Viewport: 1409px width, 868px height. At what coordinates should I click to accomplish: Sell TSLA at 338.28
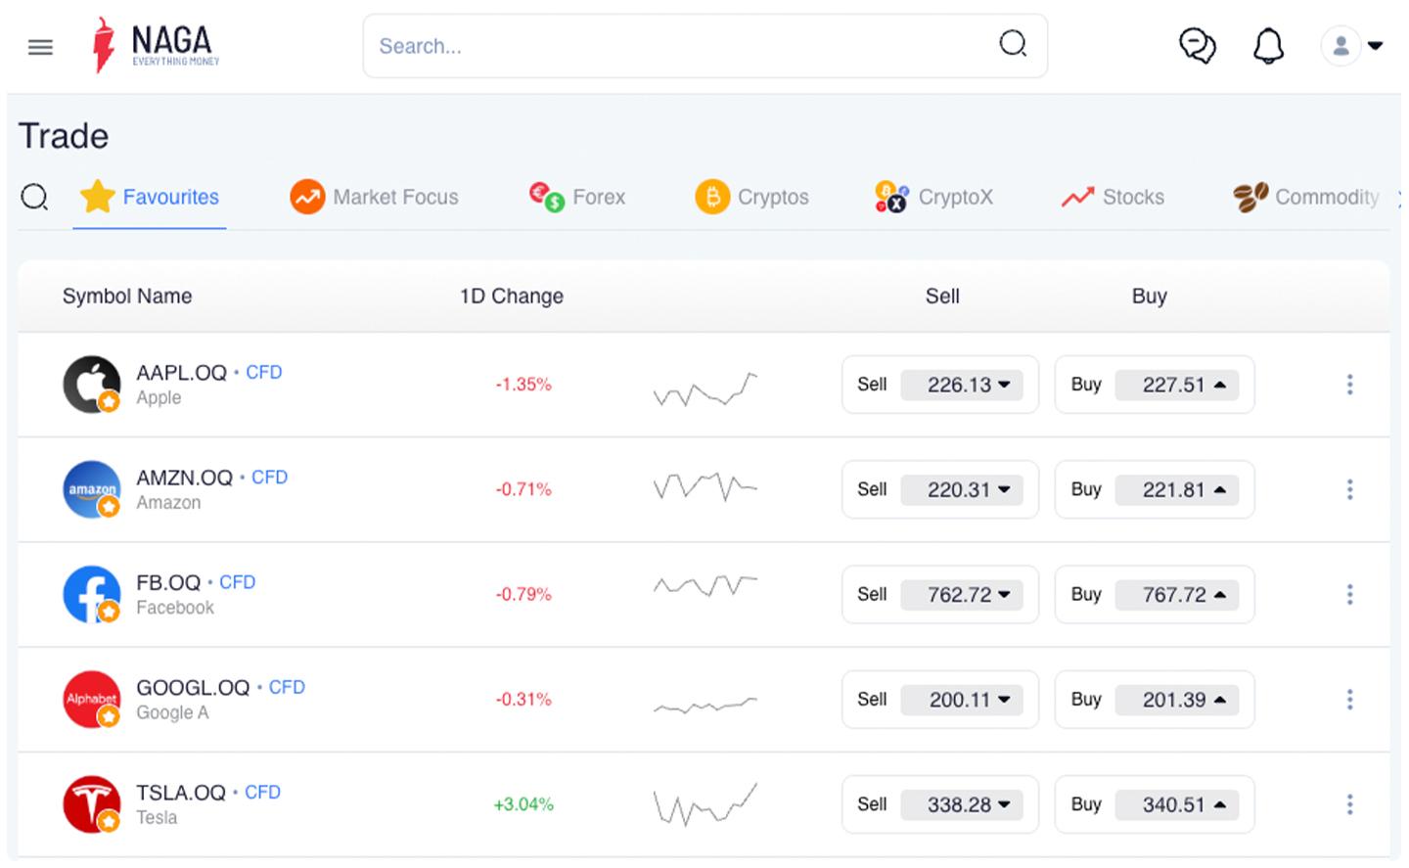939,804
